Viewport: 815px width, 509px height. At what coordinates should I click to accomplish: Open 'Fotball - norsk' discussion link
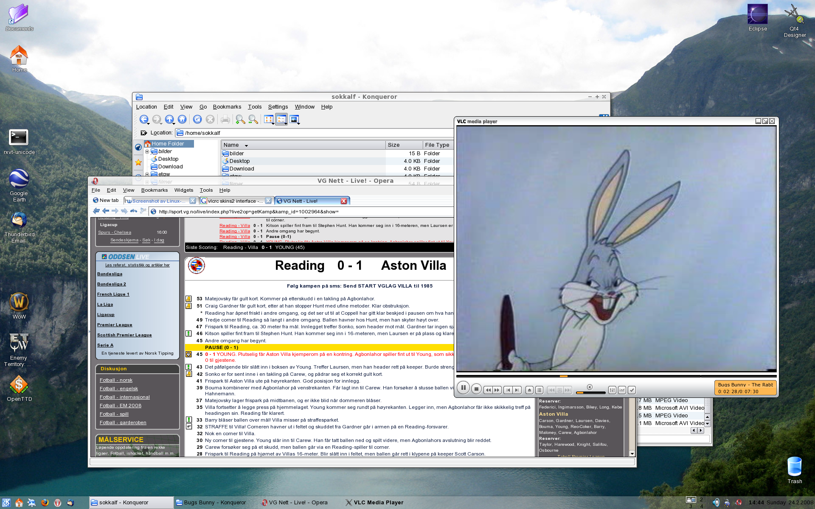(x=116, y=380)
